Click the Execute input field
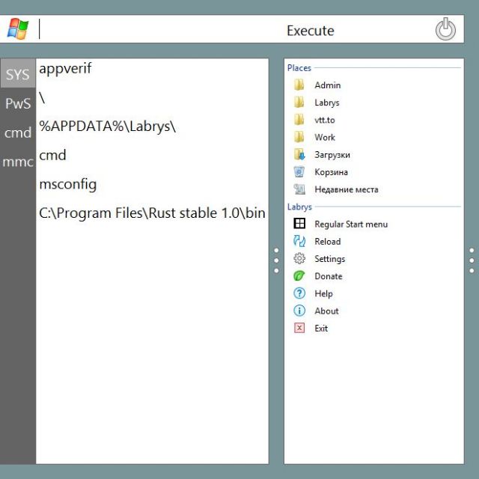 click(x=225, y=31)
